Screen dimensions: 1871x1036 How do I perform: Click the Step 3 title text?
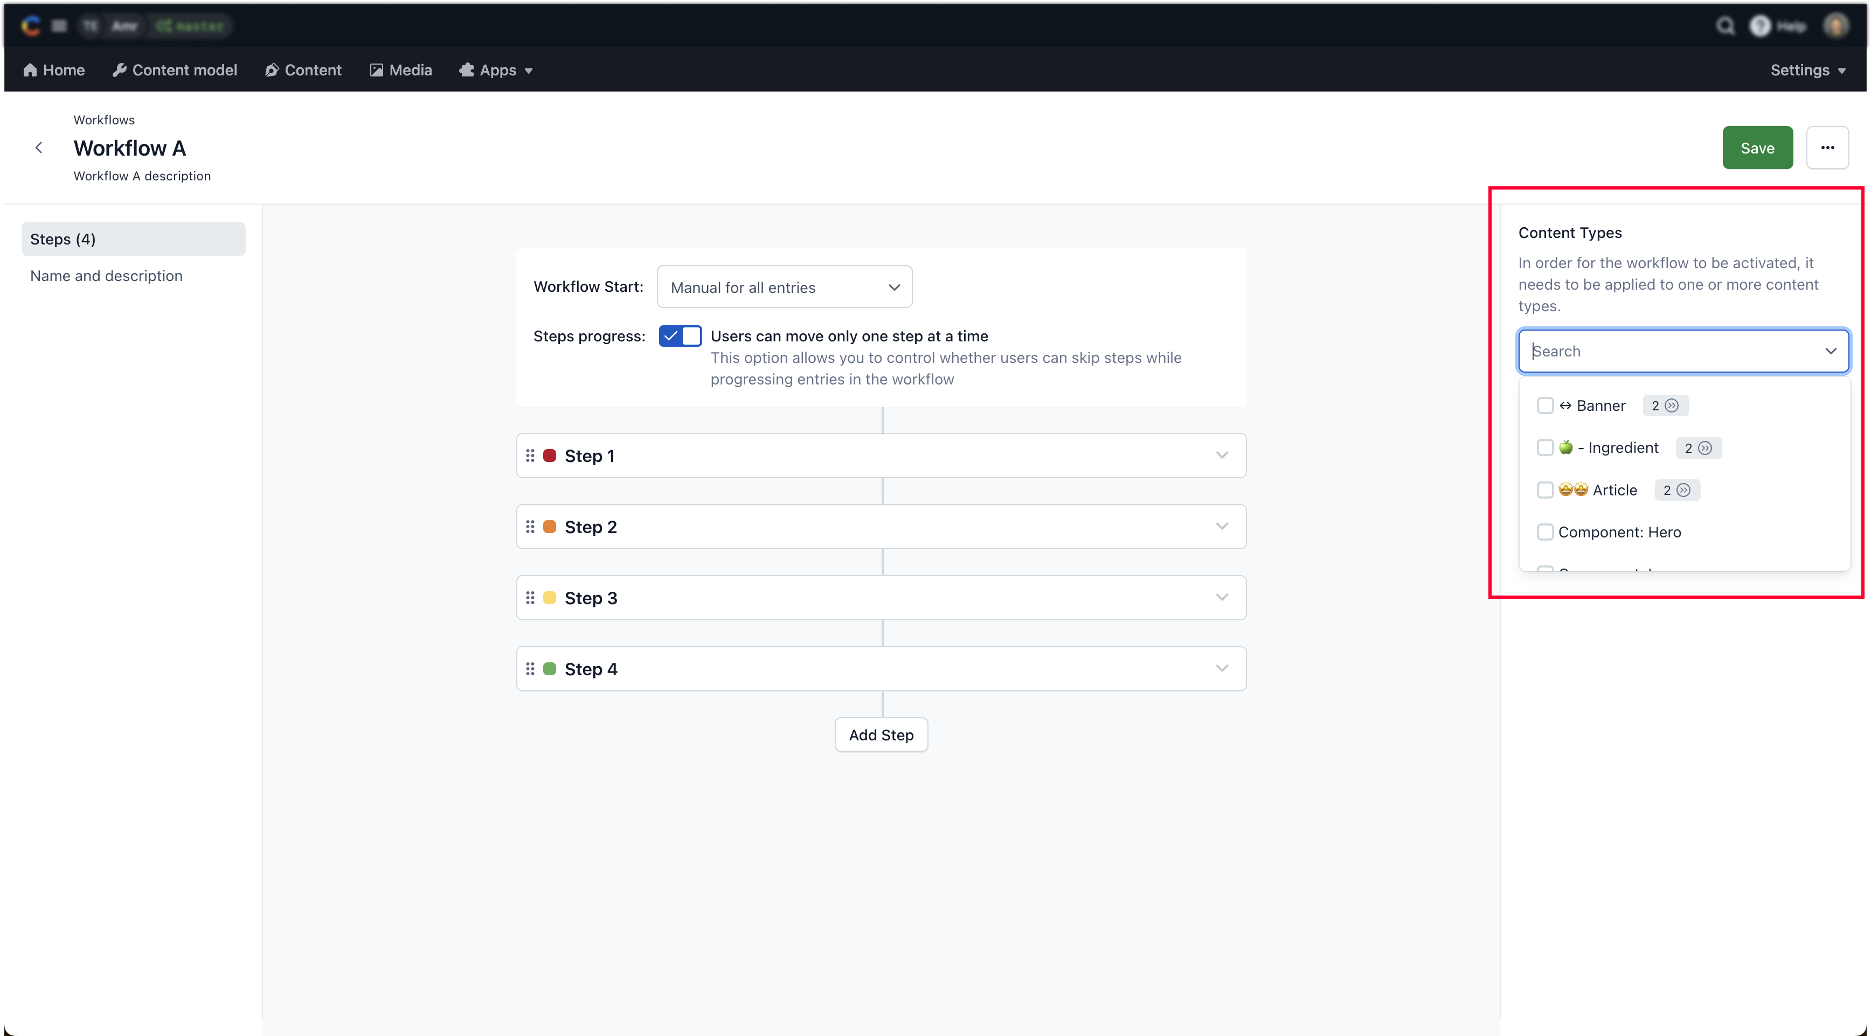coord(591,598)
